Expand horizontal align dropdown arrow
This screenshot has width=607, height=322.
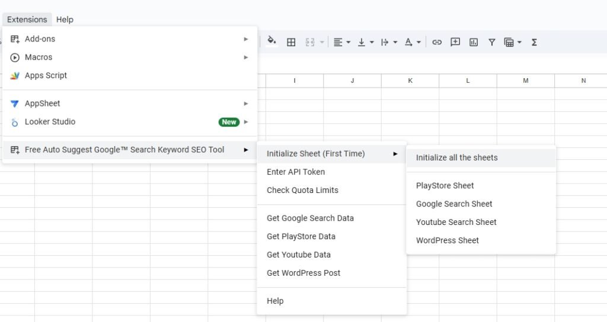tap(348, 42)
